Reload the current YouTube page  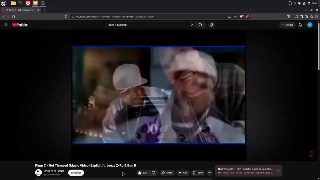coord(13,16)
